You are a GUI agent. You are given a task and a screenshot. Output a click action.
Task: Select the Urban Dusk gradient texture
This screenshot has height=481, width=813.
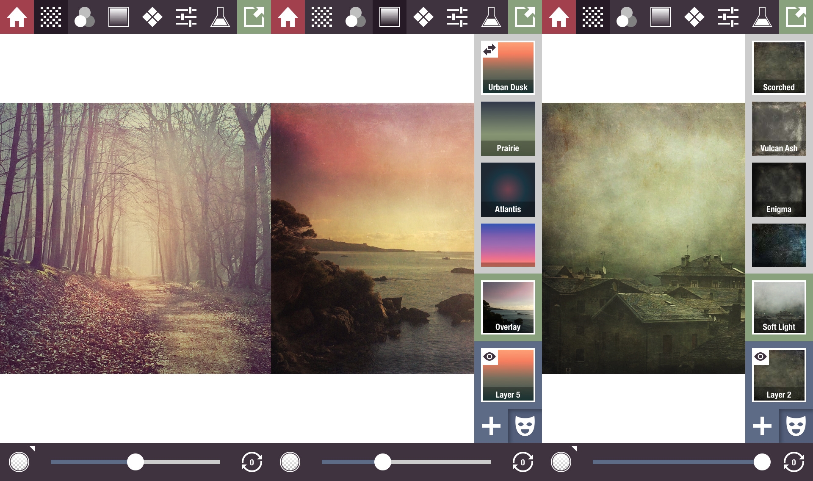508,68
